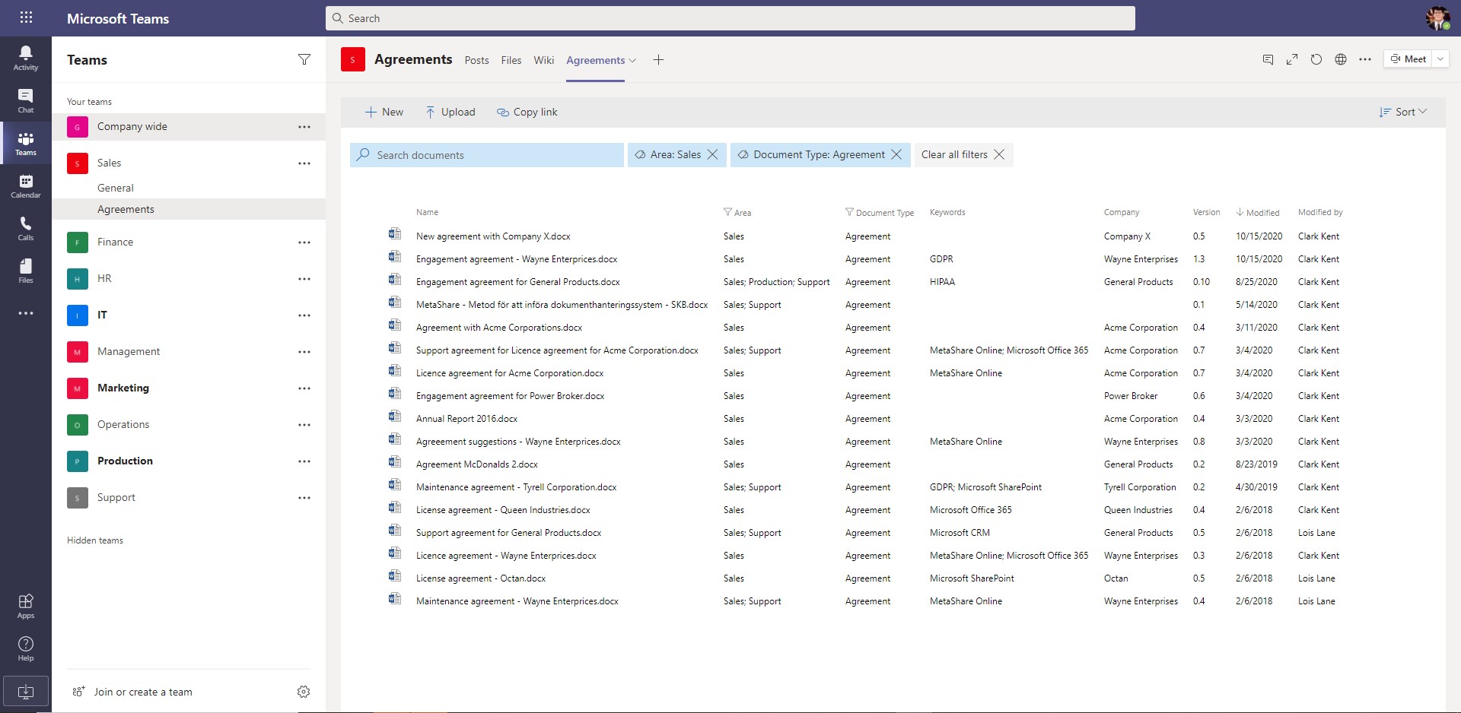Start a meeting with Meet button
The width and height of the screenshot is (1461, 713).
[1408, 59]
